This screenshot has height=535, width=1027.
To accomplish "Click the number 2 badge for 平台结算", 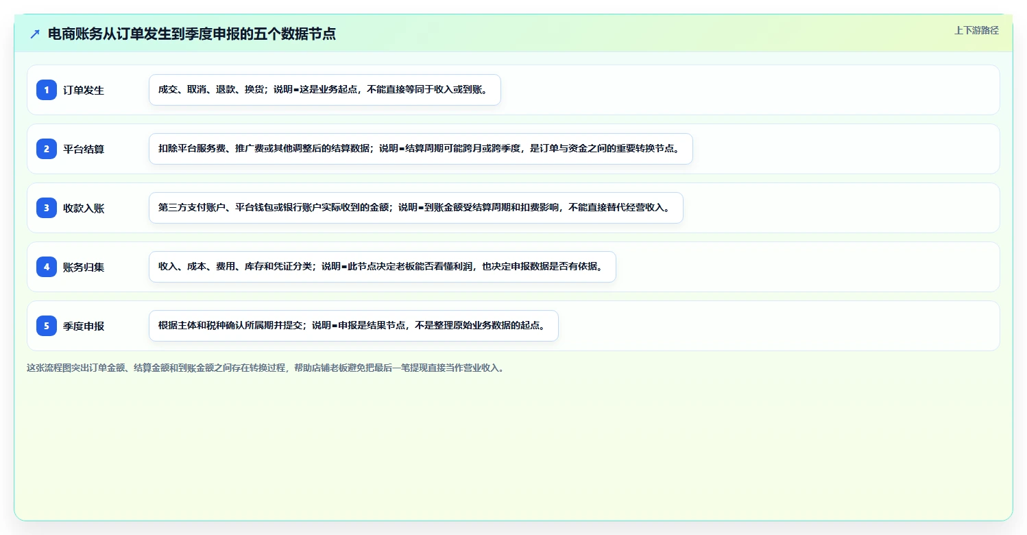I will (47, 149).
